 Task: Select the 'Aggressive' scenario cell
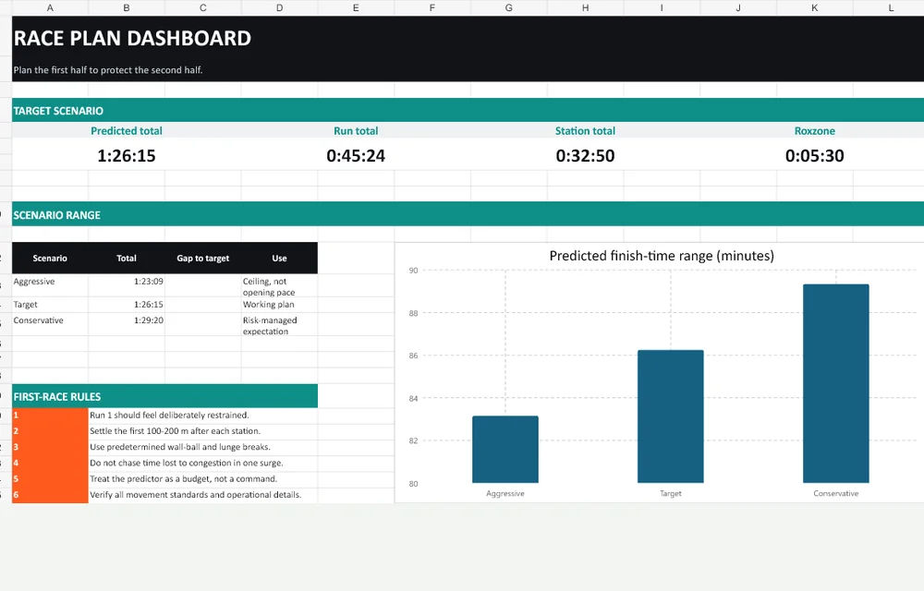pos(50,285)
